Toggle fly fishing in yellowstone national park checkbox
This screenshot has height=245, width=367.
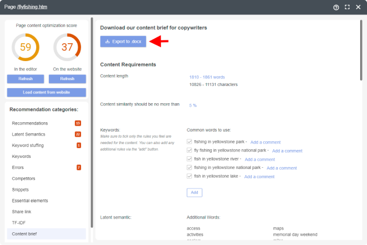(190, 150)
